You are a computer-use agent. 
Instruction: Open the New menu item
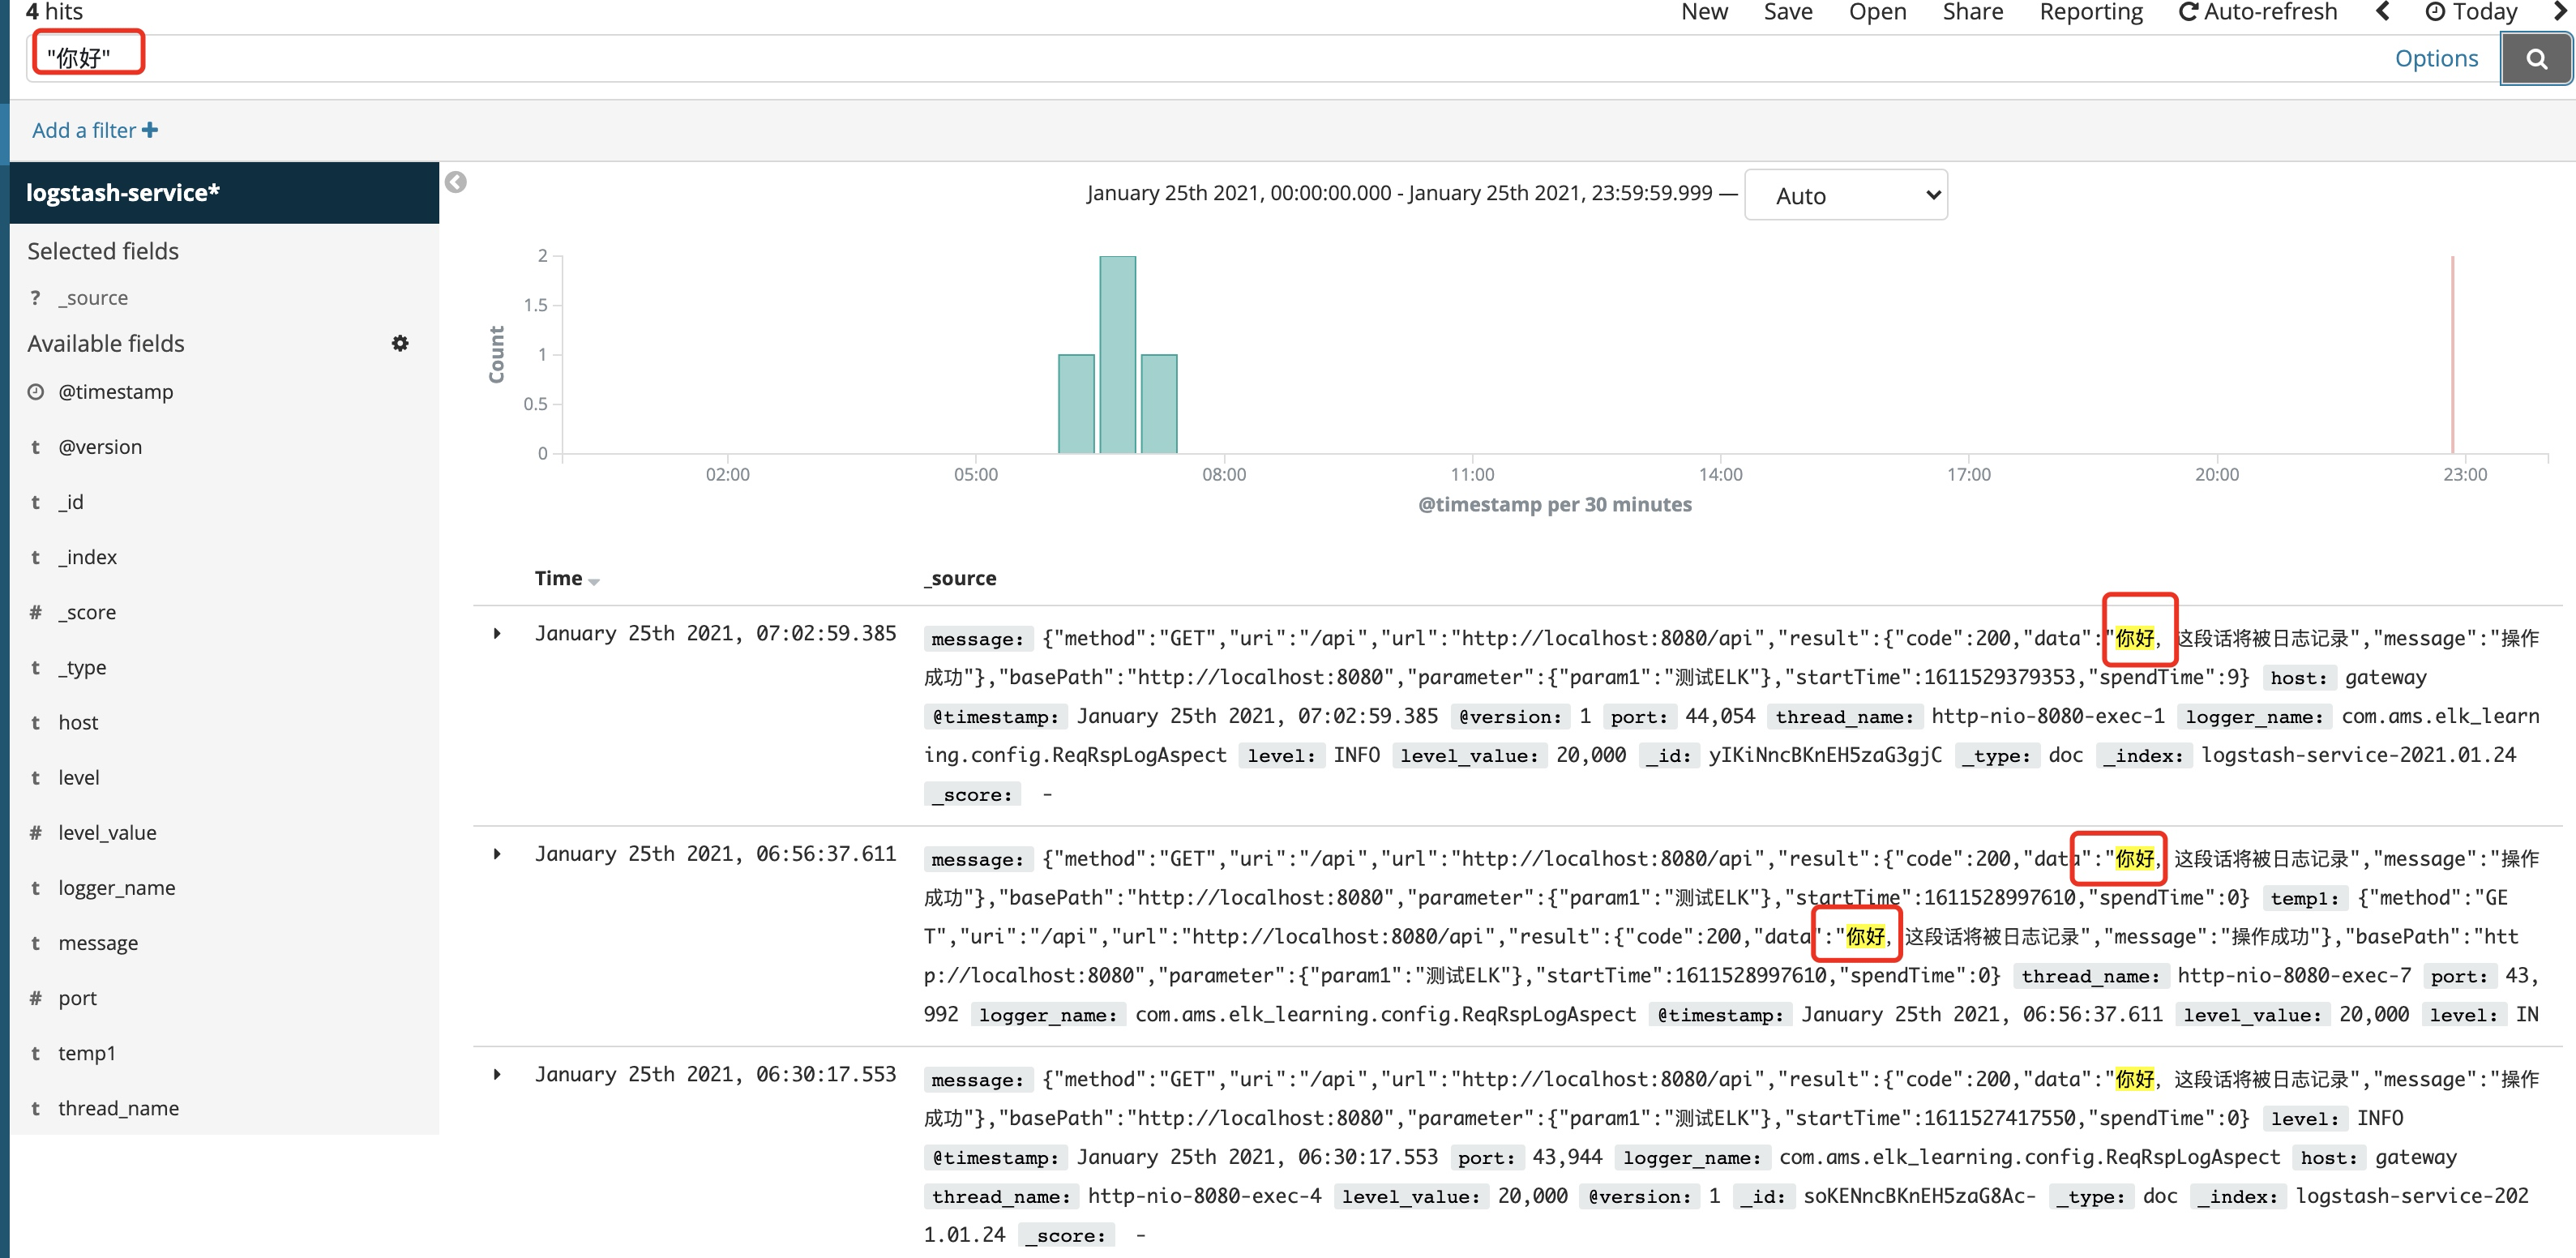[x=1704, y=12]
